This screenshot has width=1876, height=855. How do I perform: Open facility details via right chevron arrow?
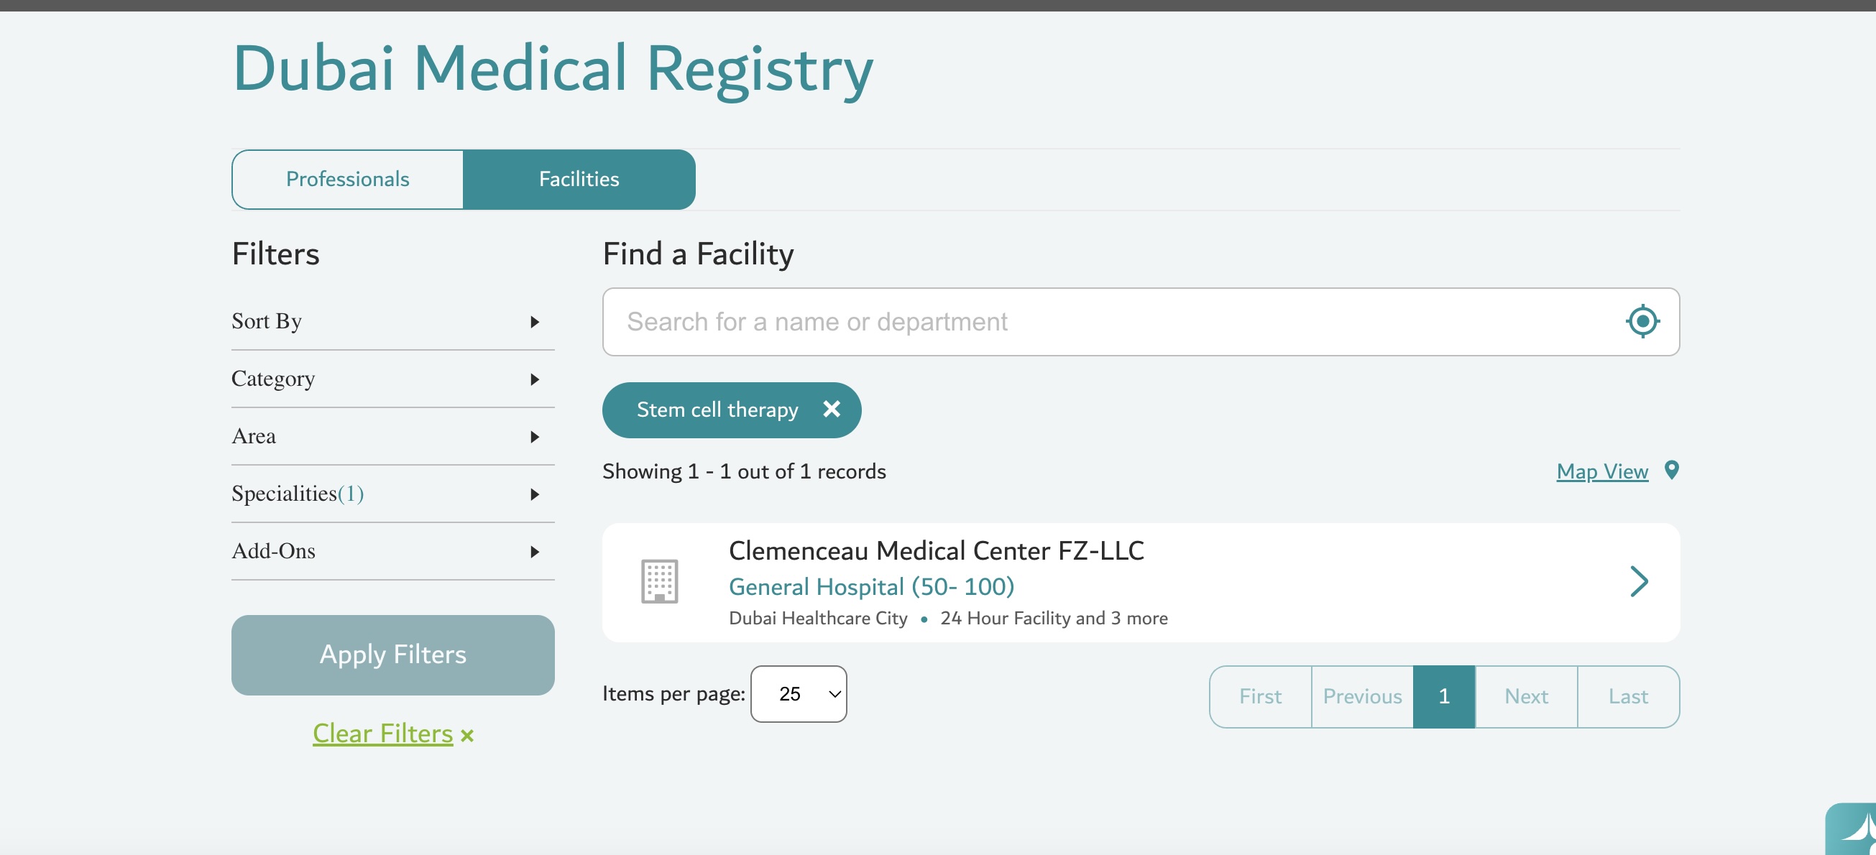tap(1639, 581)
